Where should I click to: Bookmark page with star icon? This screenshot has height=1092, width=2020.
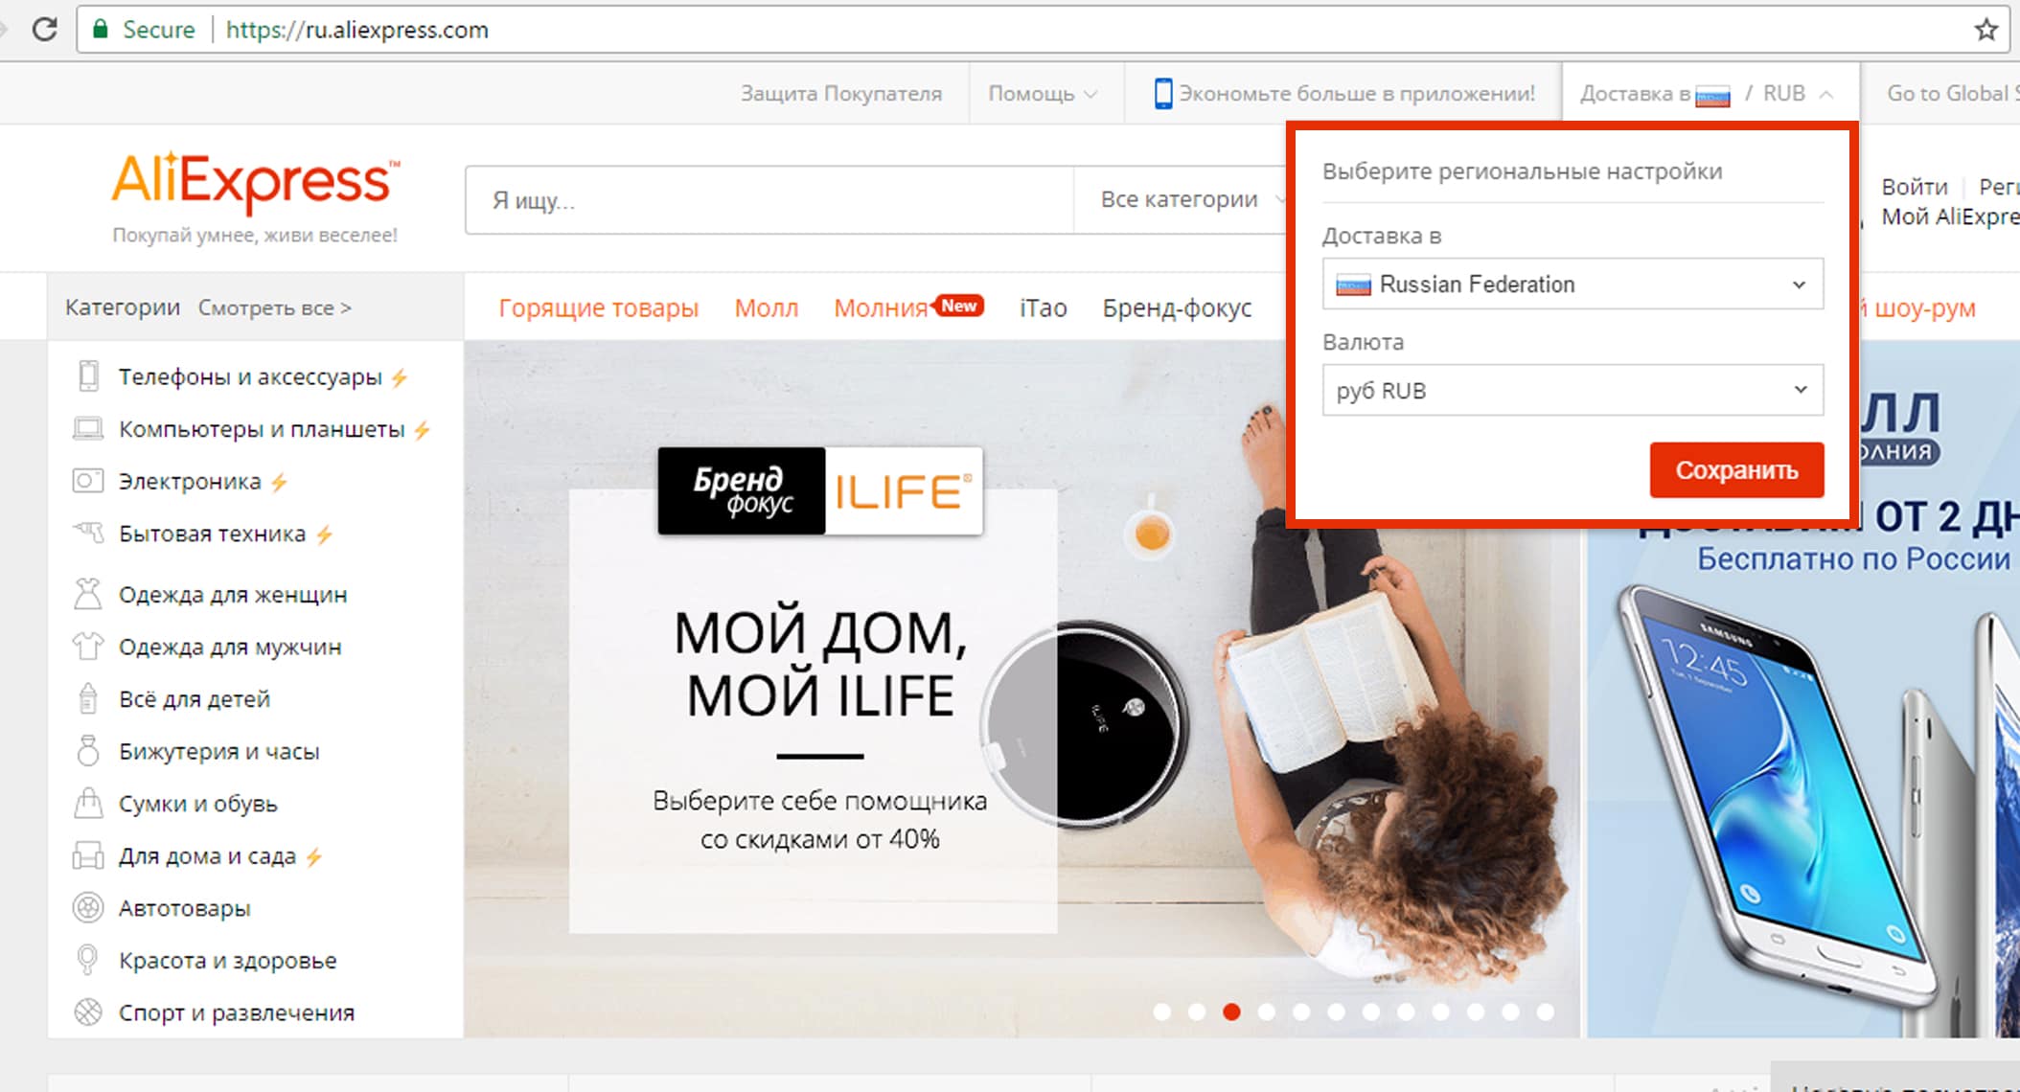[1986, 30]
